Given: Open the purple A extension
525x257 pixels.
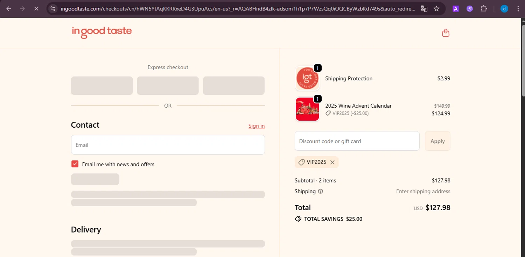Looking at the screenshot, I should (456, 9).
